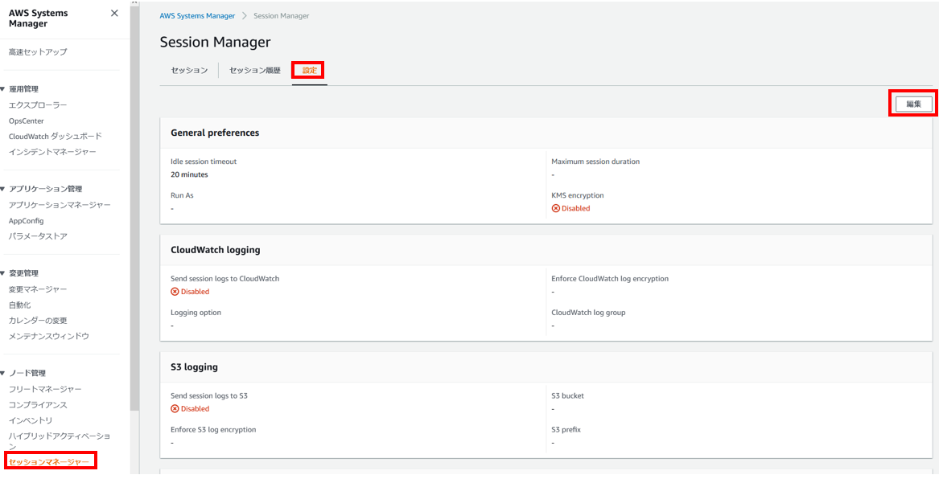Click the '20 minutes' idle timeout value
Viewport: 939px width, 479px height.
189,174
